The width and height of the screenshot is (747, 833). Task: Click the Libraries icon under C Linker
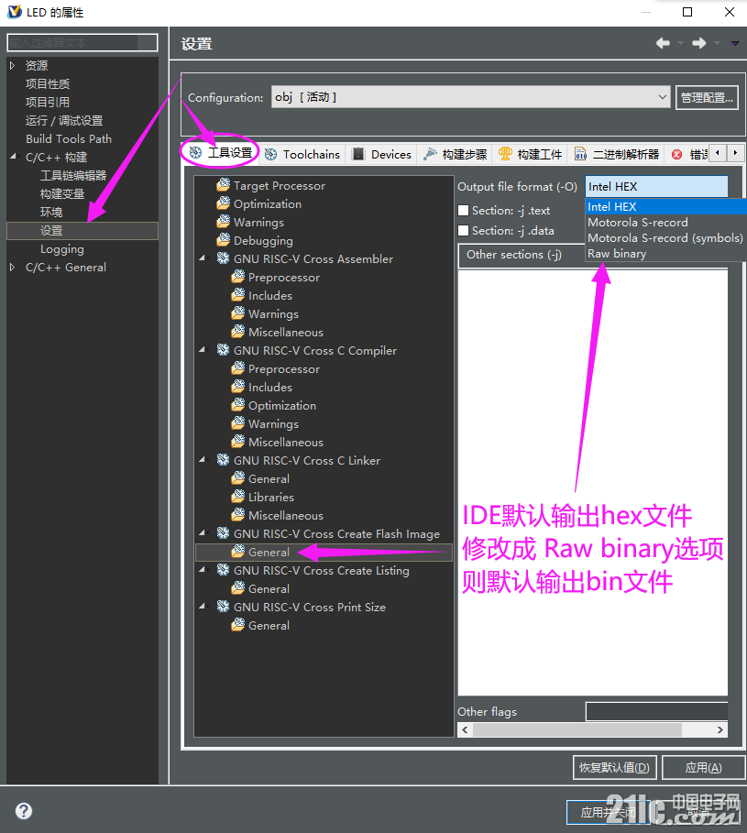(238, 497)
